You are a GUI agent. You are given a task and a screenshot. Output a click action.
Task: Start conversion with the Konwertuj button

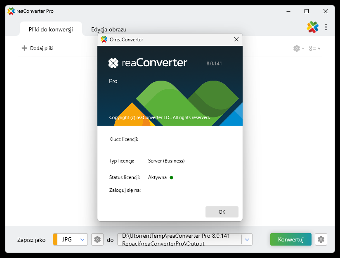click(x=290, y=239)
